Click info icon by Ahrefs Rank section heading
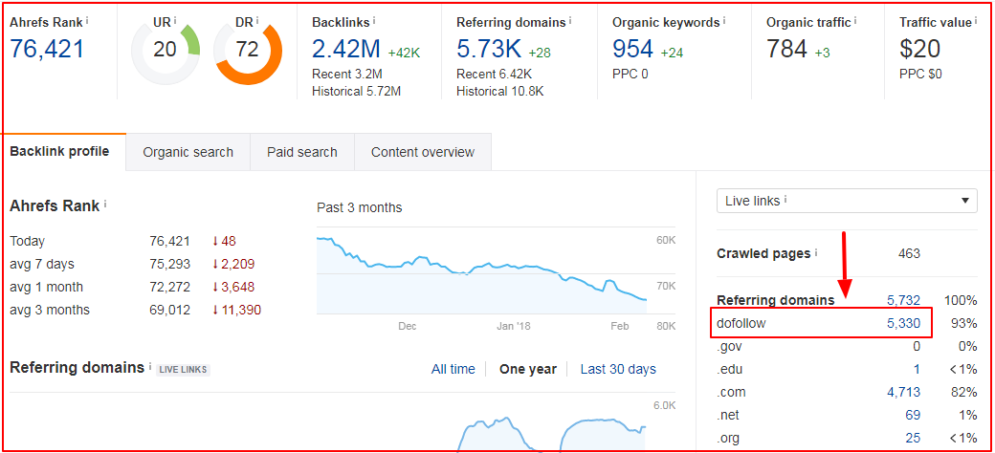This screenshot has width=995, height=453. (x=104, y=204)
